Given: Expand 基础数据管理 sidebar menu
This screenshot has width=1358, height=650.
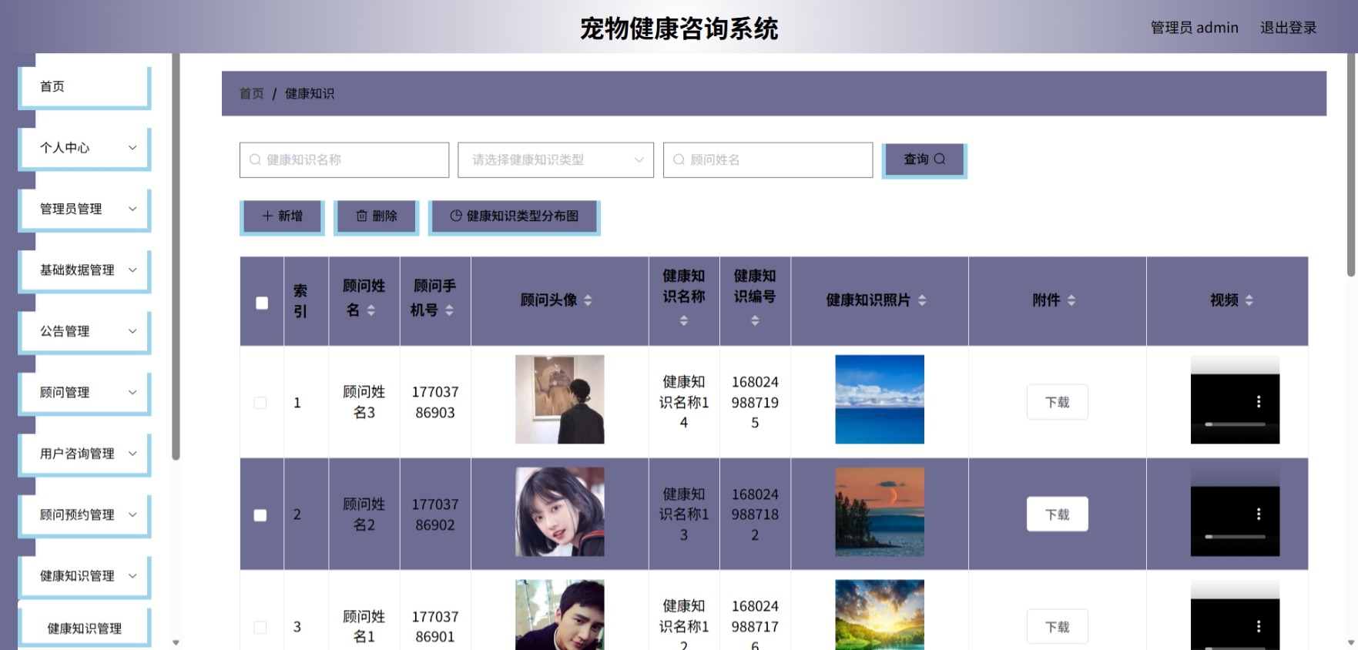Looking at the screenshot, I should (84, 270).
